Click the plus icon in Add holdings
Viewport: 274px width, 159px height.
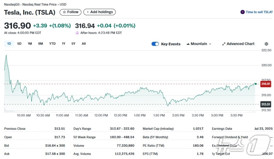88,12
